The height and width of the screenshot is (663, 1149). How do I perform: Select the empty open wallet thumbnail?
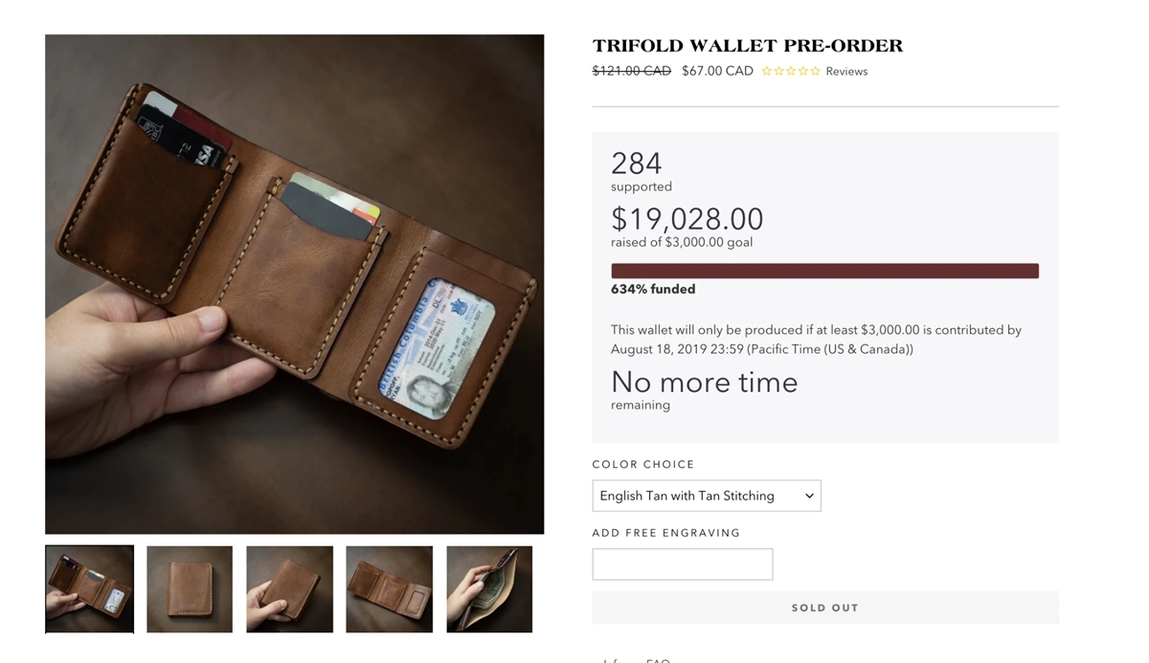point(390,589)
